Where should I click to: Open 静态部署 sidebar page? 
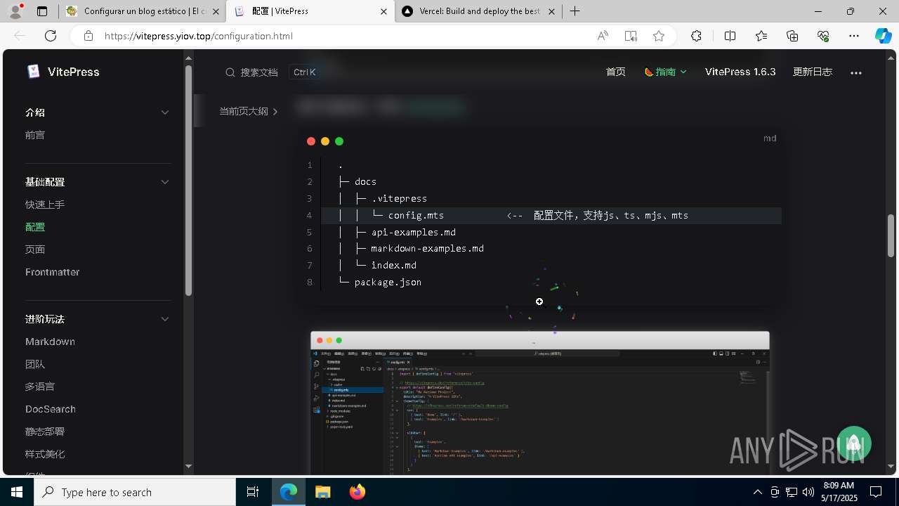[45, 432]
